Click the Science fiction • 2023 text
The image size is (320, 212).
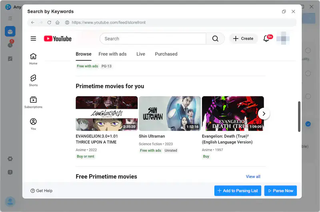[x=156, y=144]
